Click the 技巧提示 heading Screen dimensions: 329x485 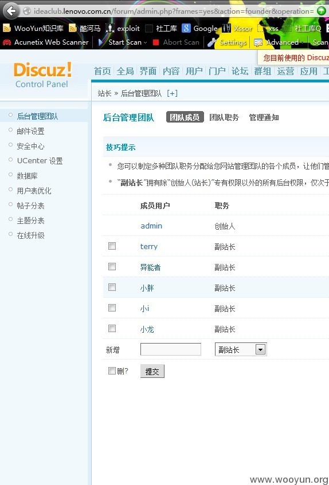(x=120, y=147)
